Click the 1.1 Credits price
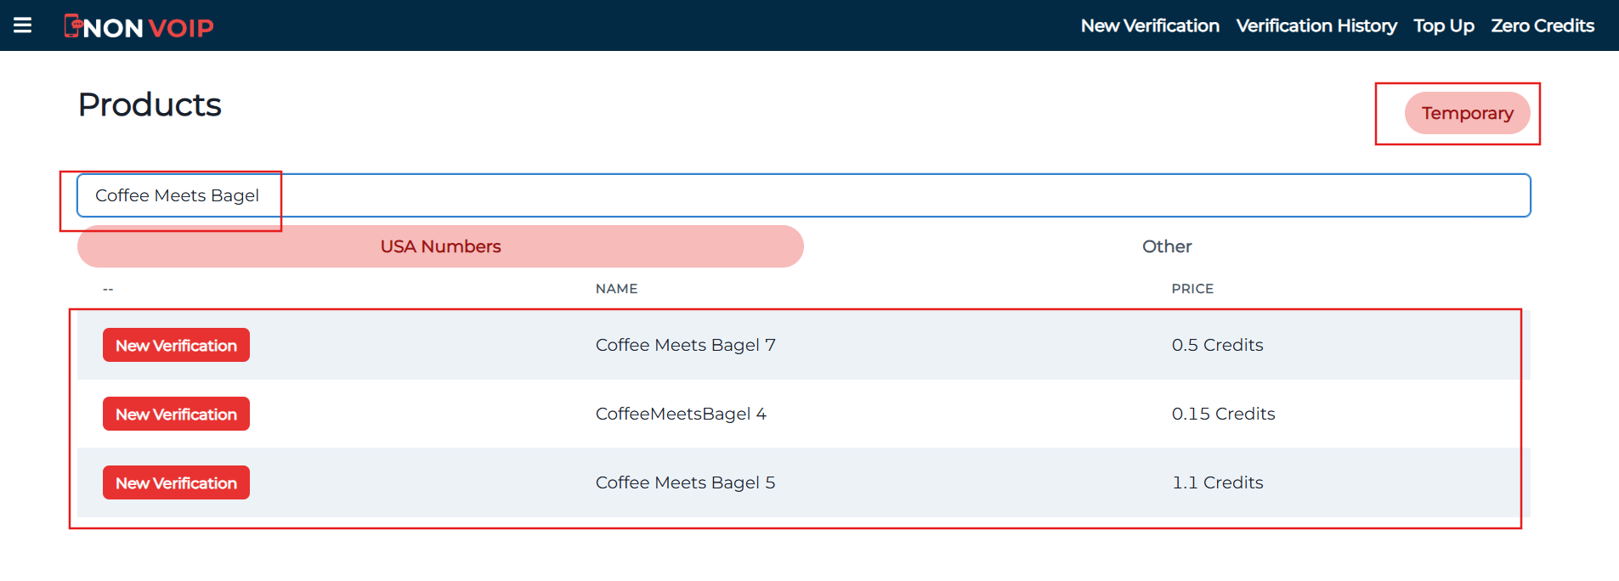The height and width of the screenshot is (581, 1619). click(x=1218, y=482)
